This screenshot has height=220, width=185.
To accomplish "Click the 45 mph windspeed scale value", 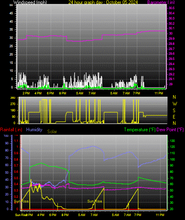I will point(11,13).
